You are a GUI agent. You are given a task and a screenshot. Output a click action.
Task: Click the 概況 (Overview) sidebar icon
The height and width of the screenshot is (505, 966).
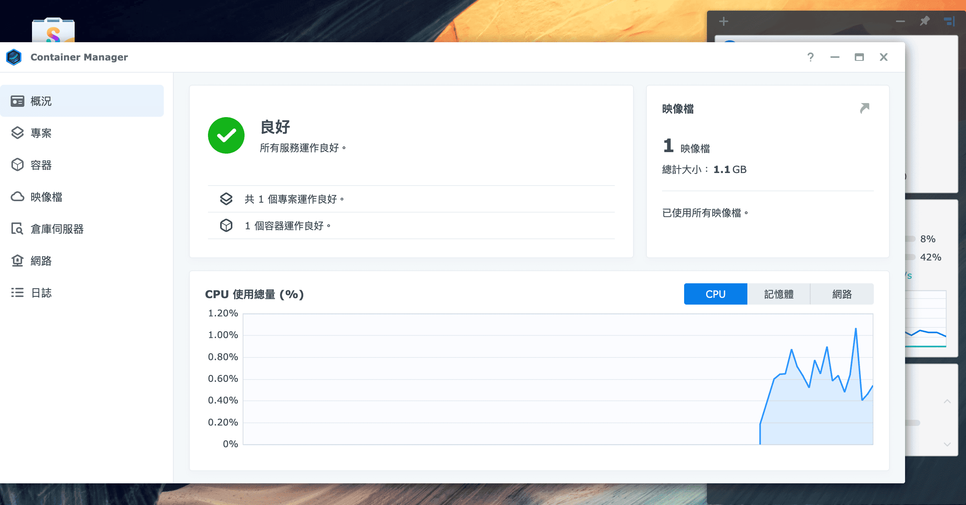pyautogui.click(x=18, y=101)
